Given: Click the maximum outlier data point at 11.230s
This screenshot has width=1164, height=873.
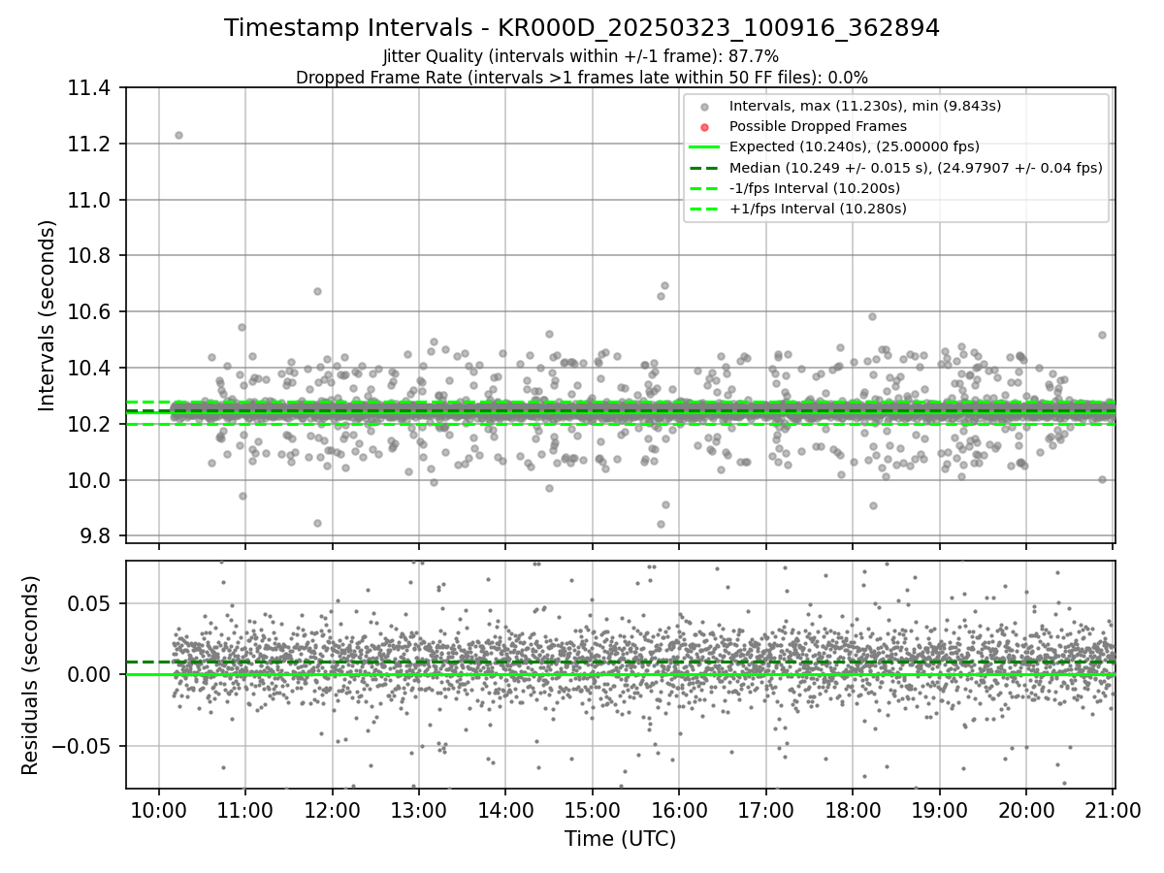Looking at the screenshot, I should pyautogui.click(x=178, y=136).
